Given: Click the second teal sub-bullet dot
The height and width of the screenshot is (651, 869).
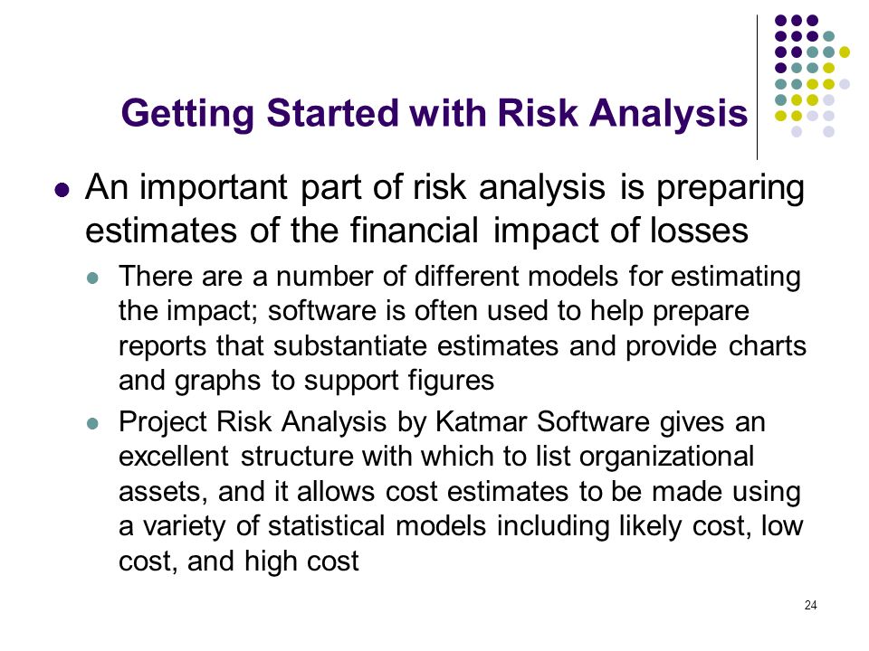Looking at the screenshot, I should click(92, 424).
